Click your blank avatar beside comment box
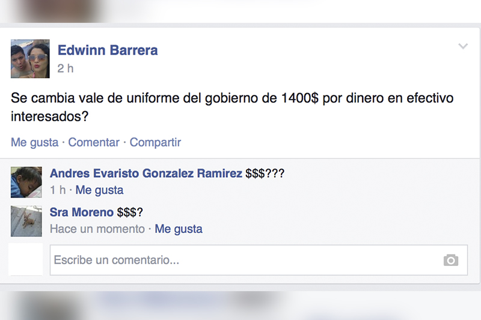This screenshot has height=320, width=481. pyautogui.click(x=26, y=260)
